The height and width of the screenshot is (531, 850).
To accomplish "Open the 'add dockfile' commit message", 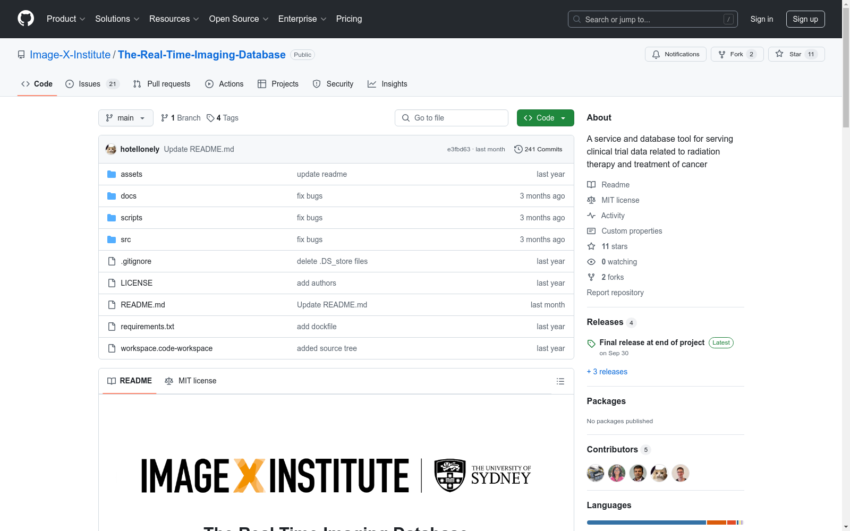I will click(317, 327).
